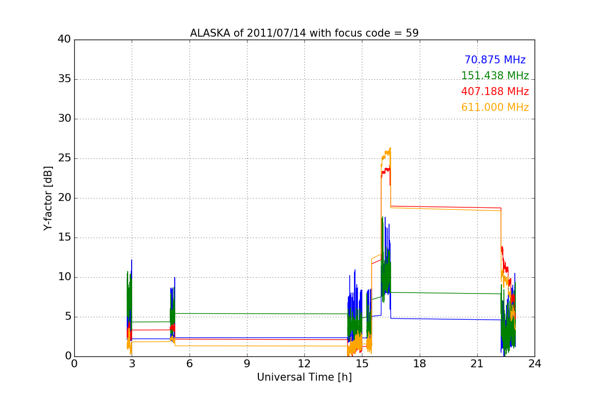This screenshot has height=396, width=594.
Task: Click the plot title 'ALASKA of 2011/07/14'
Action: tap(304, 33)
